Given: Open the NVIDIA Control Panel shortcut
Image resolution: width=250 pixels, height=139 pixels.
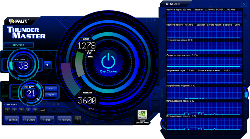Looking at the screenshot, I should (x=142, y=117).
